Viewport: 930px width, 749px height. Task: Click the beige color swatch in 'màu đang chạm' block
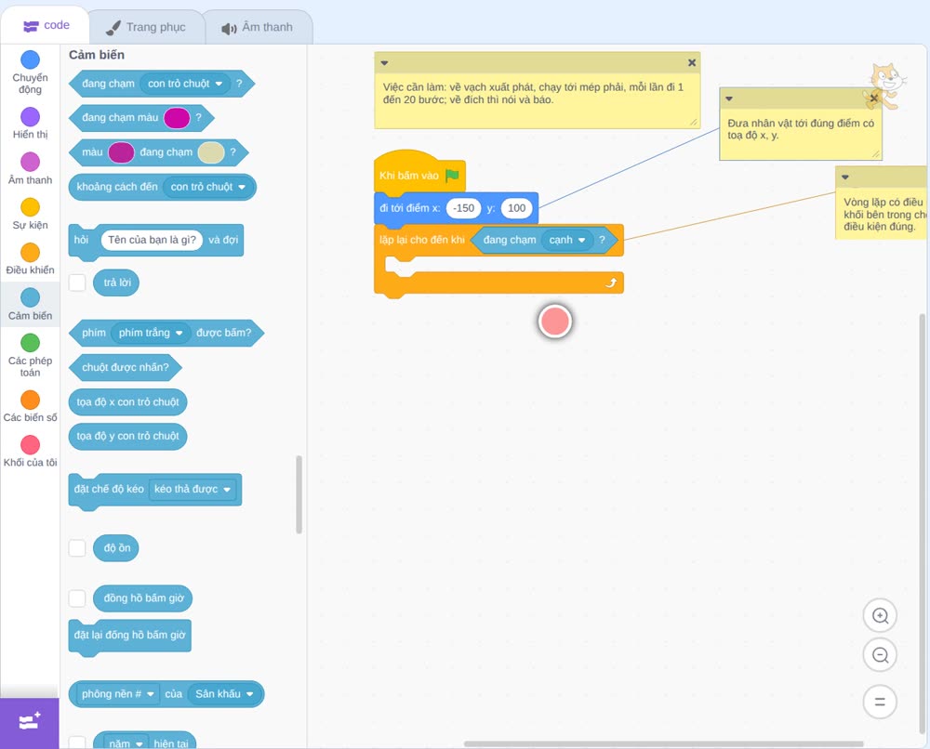coord(210,152)
